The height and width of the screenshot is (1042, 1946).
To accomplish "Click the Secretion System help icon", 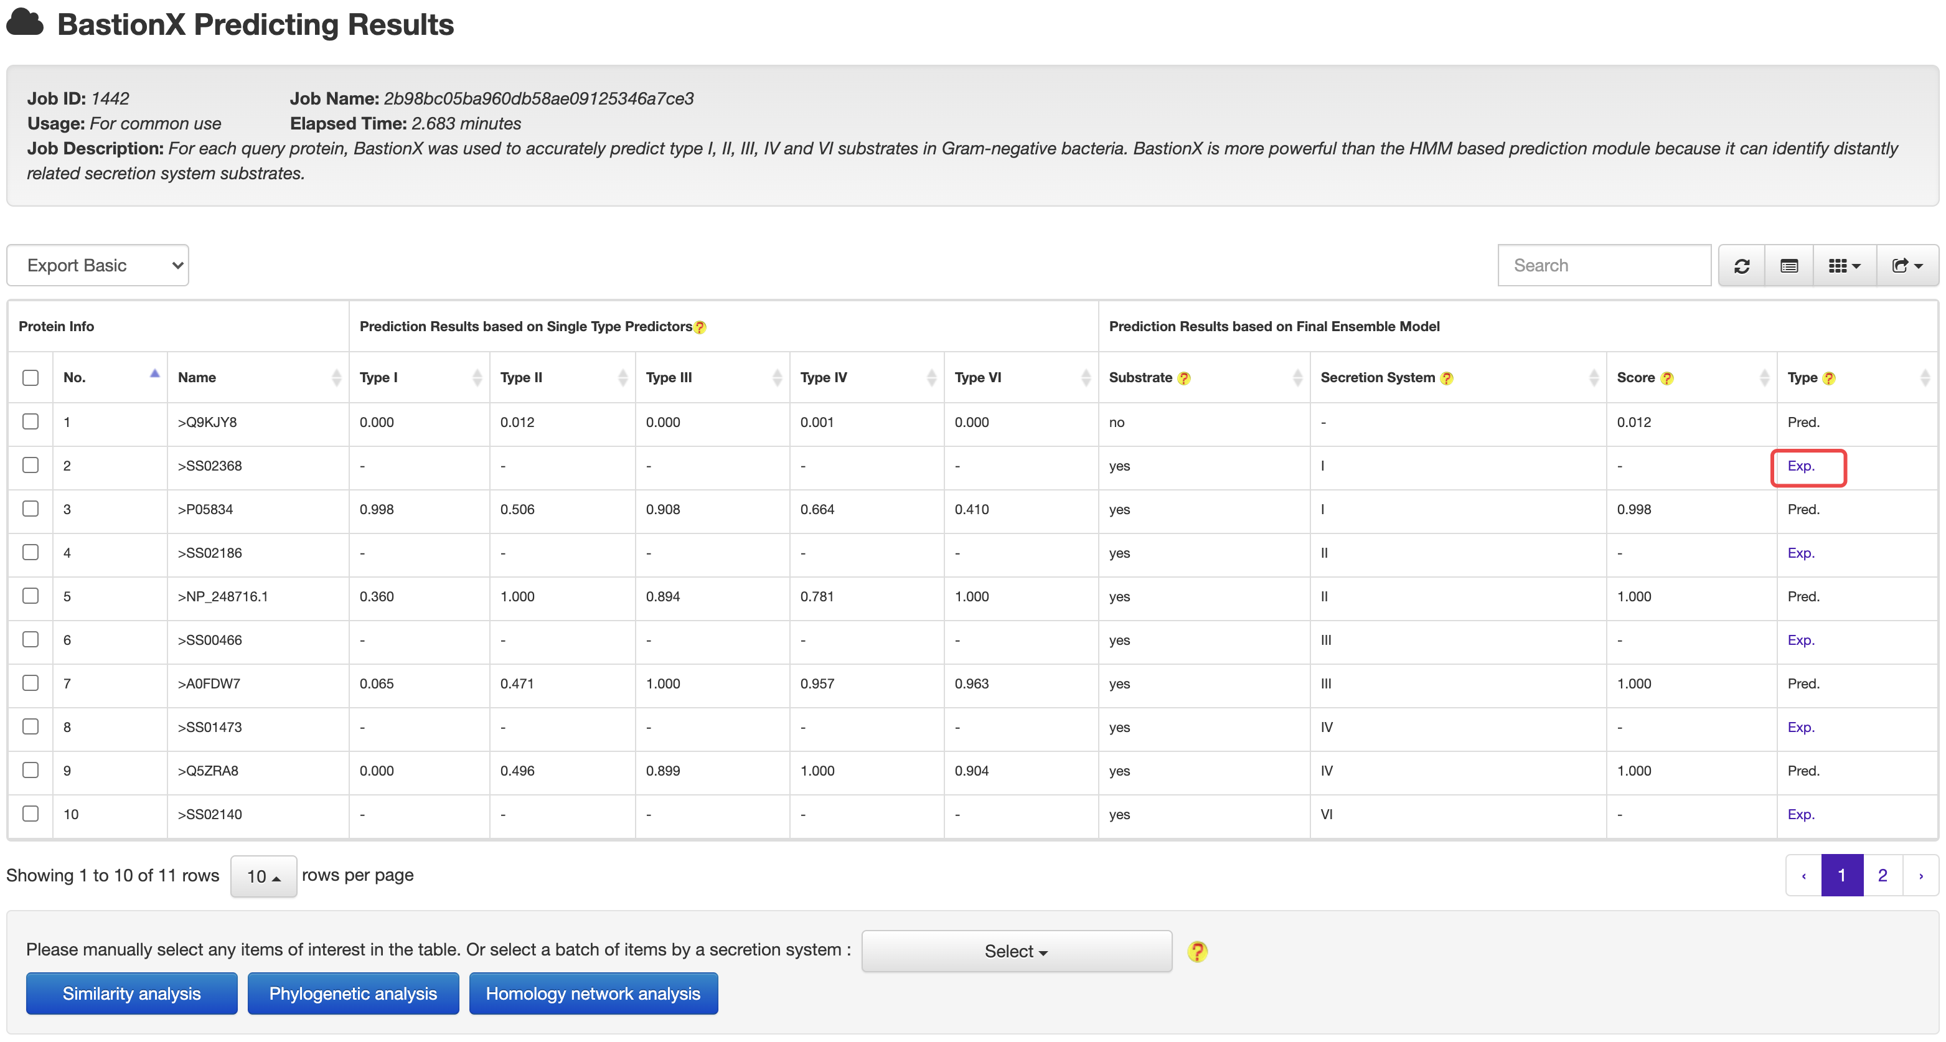I will pyautogui.click(x=1446, y=378).
